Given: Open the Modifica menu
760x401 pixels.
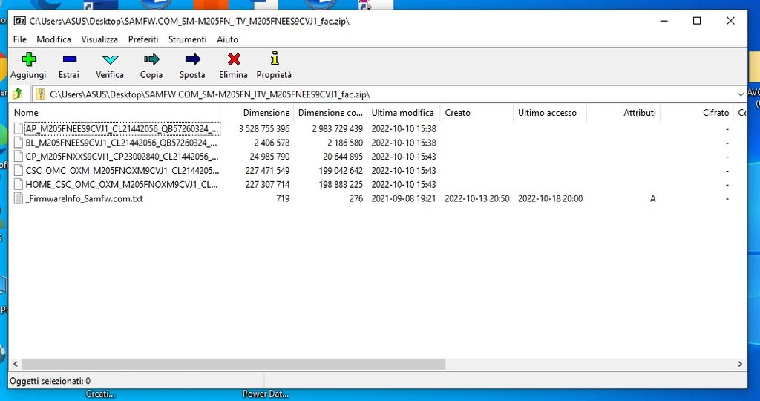Looking at the screenshot, I should (x=53, y=39).
